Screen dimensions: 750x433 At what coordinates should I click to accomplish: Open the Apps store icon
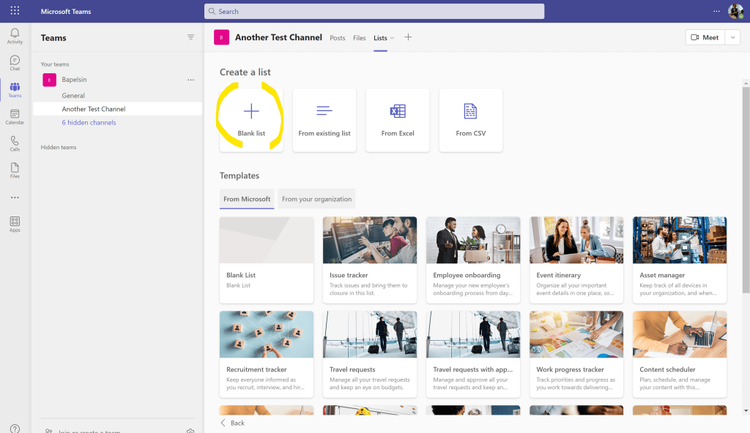tap(15, 224)
